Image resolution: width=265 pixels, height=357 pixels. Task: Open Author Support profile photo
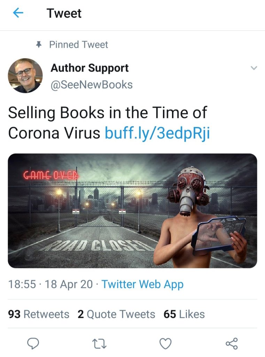point(25,76)
